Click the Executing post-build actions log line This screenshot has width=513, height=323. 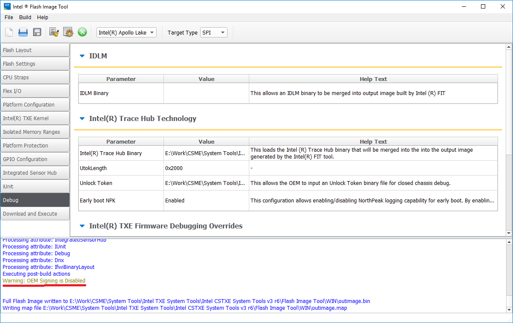point(36,274)
